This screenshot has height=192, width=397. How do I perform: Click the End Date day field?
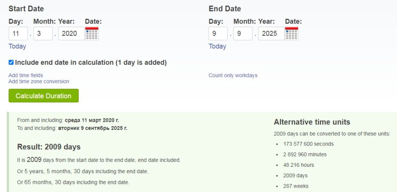coord(218,33)
